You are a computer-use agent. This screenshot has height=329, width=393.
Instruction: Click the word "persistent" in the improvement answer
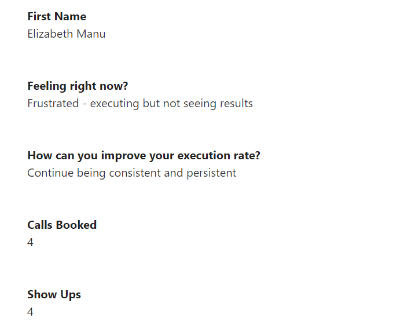pyautogui.click(x=211, y=173)
